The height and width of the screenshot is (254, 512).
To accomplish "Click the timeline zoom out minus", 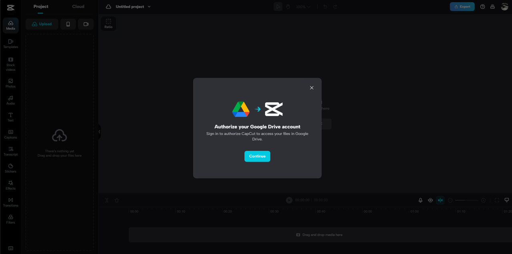I will 450,200.
